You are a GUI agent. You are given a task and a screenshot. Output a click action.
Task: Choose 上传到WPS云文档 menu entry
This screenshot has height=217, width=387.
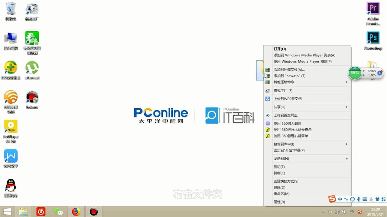(x=307, y=99)
